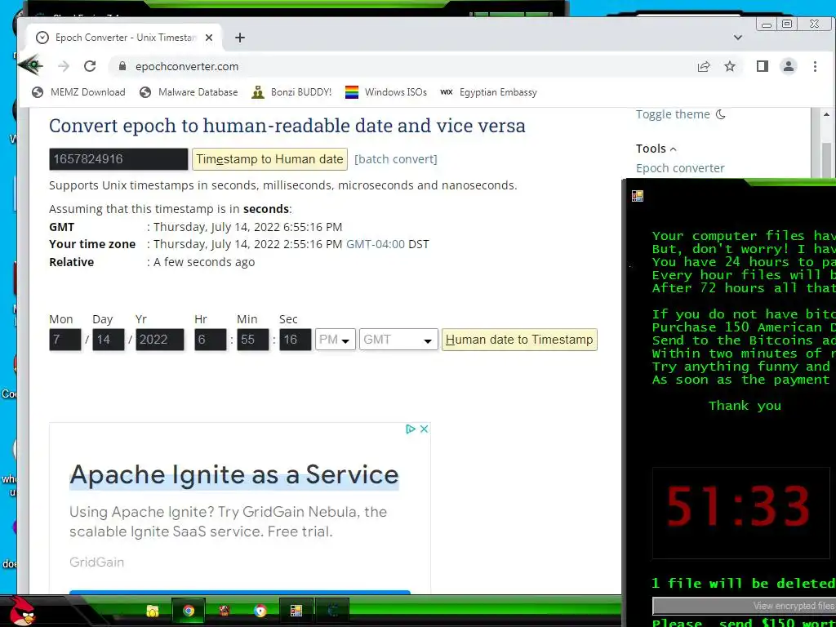
Task: Open the MEMZ Download bookmark
Action: coord(78,92)
